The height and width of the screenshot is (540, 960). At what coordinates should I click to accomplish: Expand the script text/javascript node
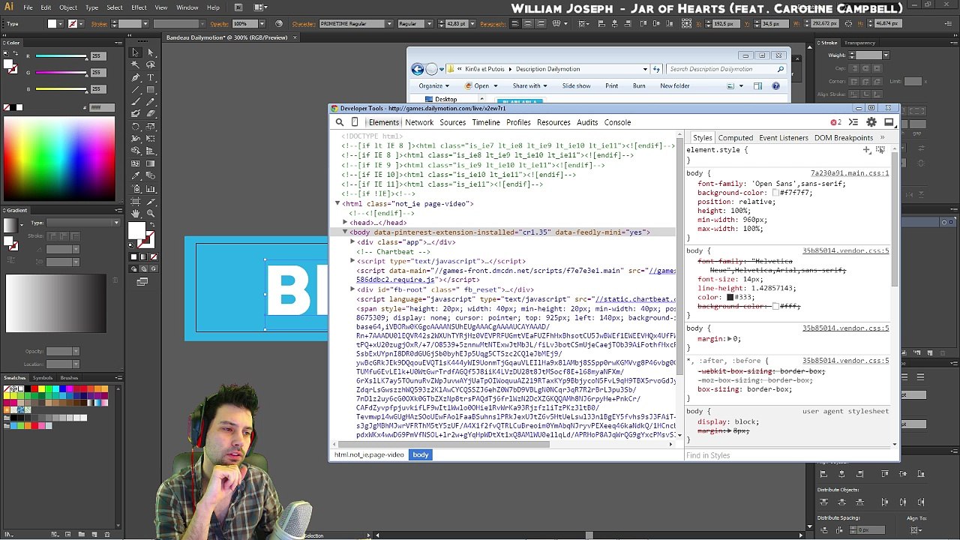352,261
